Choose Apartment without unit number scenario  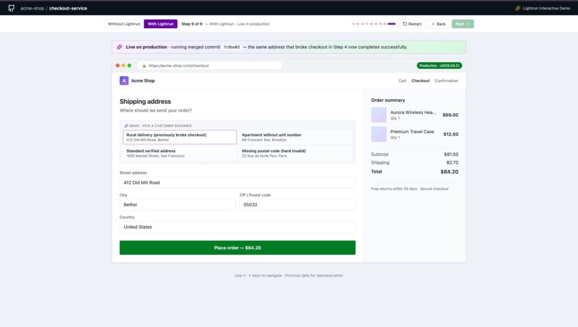click(295, 137)
